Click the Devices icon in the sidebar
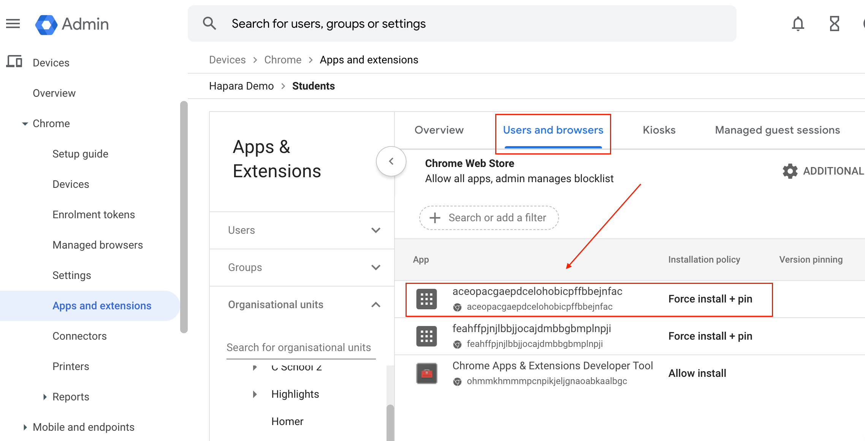The height and width of the screenshot is (441, 865). click(x=14, y=62)
